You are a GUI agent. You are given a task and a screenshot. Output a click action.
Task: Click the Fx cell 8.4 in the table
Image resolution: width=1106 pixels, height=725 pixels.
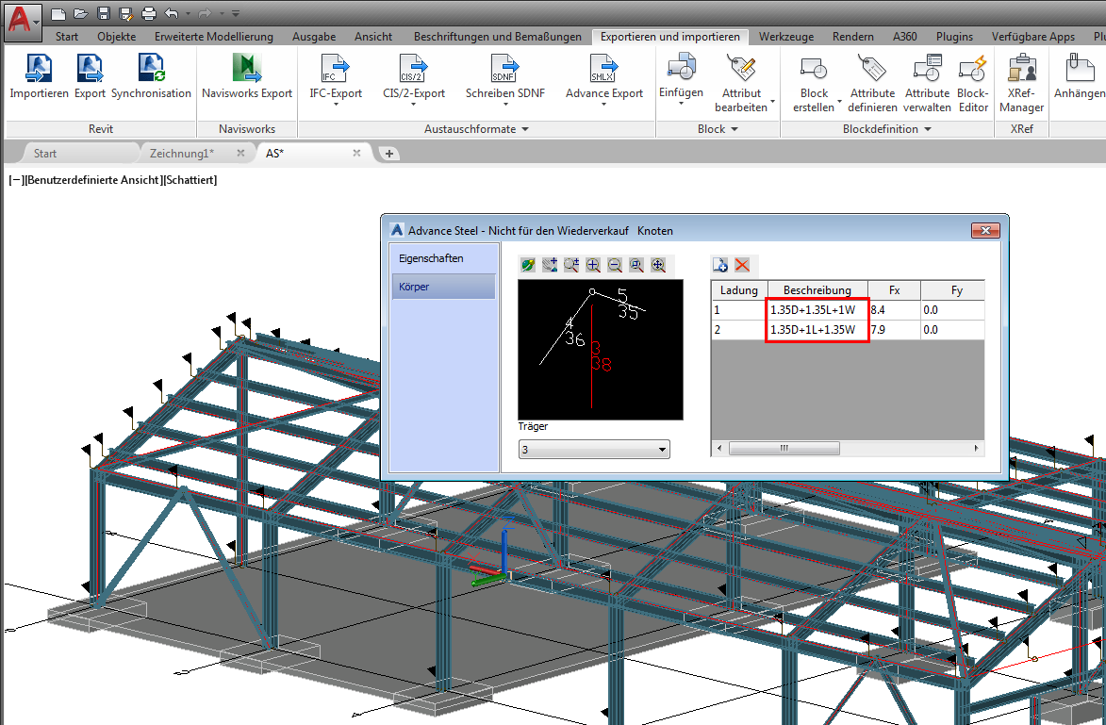click(894, 309)
